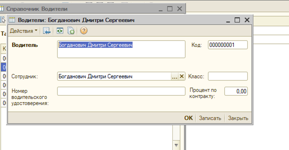Click the Закрыть button
289x150 pixels.
pos(238,118)
